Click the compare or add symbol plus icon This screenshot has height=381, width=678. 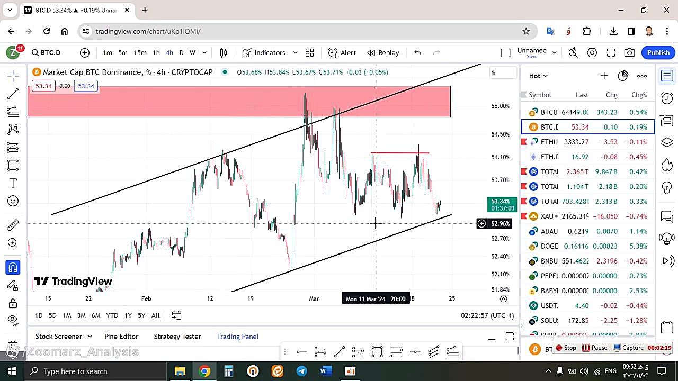tap(85, 52)
